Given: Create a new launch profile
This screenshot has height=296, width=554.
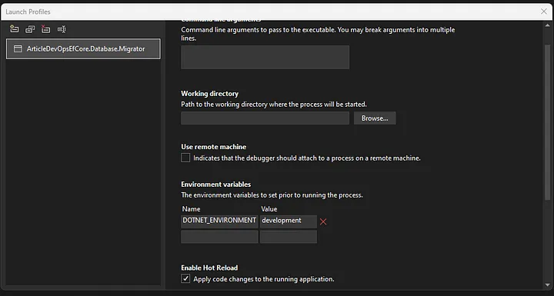Looking at the screenshot, I should point(14,29).
